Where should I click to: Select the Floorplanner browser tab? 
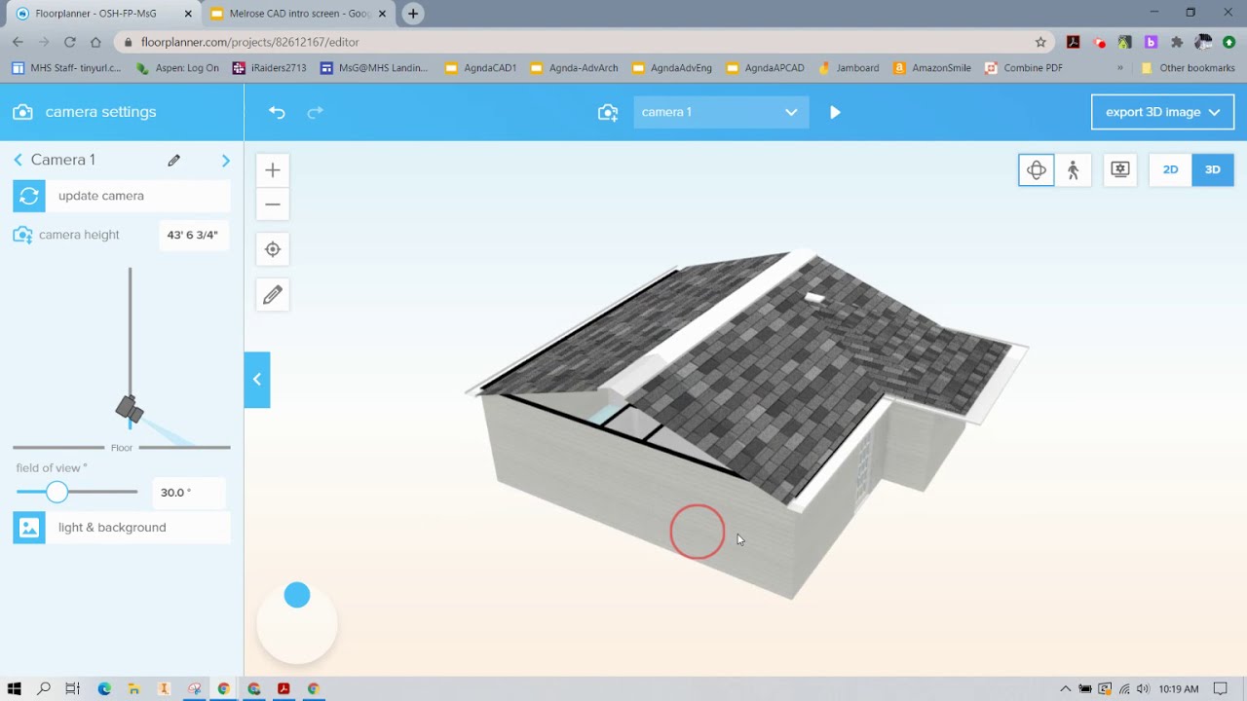coord(102,14)
